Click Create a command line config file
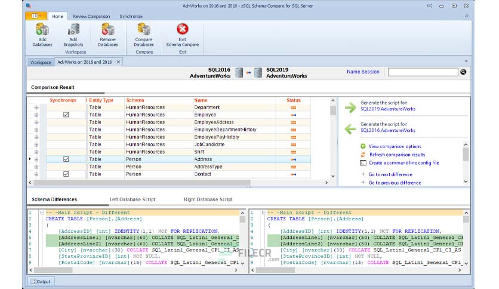Image resolution: width=499 pixels, height=289 pixels. [x=404, y=163]
